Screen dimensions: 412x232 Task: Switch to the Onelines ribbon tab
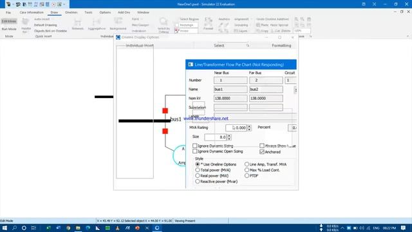pyautogui.click(x=71, y=12)
